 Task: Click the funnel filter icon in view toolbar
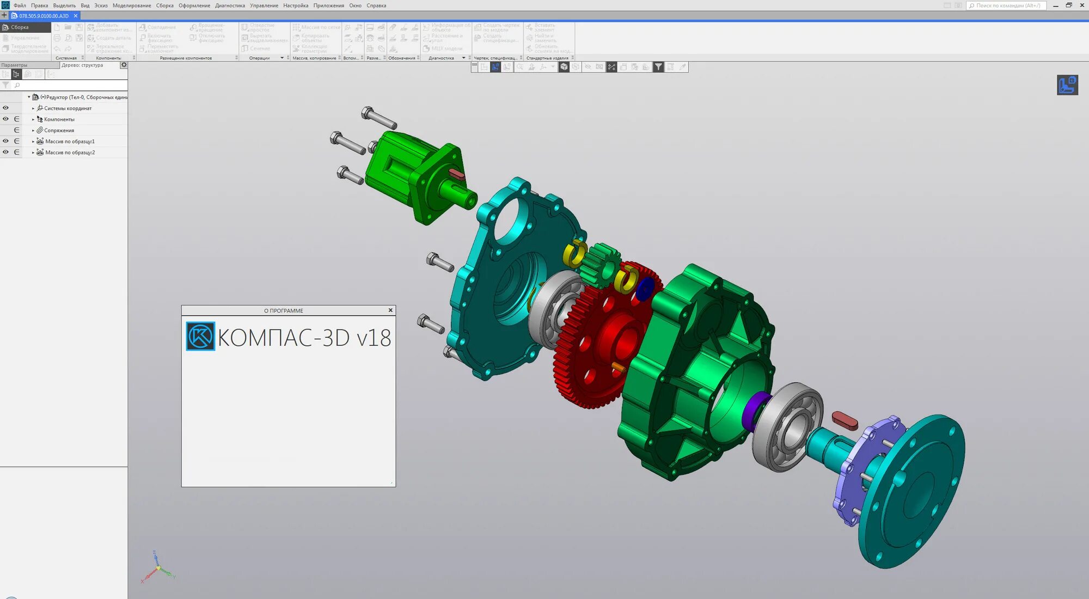[658, 67]
